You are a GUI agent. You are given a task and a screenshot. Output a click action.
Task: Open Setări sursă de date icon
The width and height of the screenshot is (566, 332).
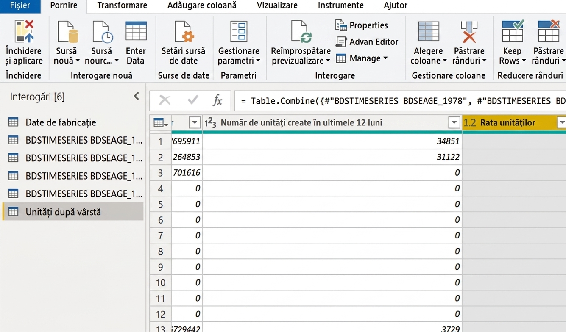[x=184, y=32]
